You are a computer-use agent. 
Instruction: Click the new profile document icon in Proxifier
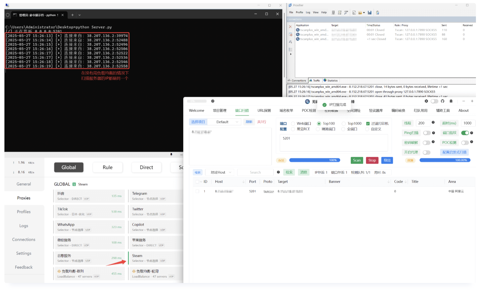tap(354, 13)
